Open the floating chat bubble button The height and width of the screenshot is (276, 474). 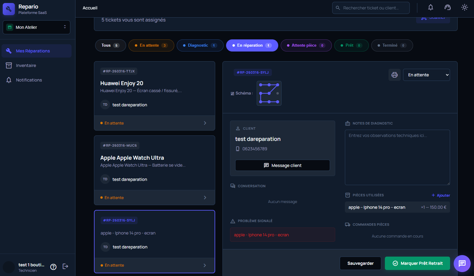(x=462, y=263)
